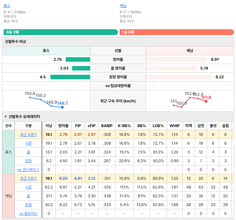Click the 자책 column header
The image size is (236, 220).
point(189,126)
